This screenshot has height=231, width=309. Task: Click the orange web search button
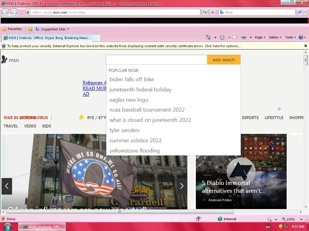click(224, 60)
